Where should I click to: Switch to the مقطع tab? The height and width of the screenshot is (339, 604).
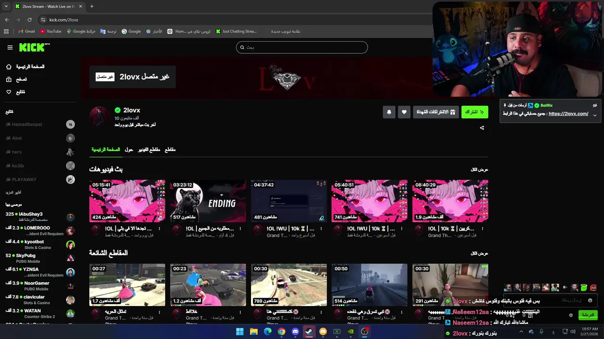[x=170, y=150]
